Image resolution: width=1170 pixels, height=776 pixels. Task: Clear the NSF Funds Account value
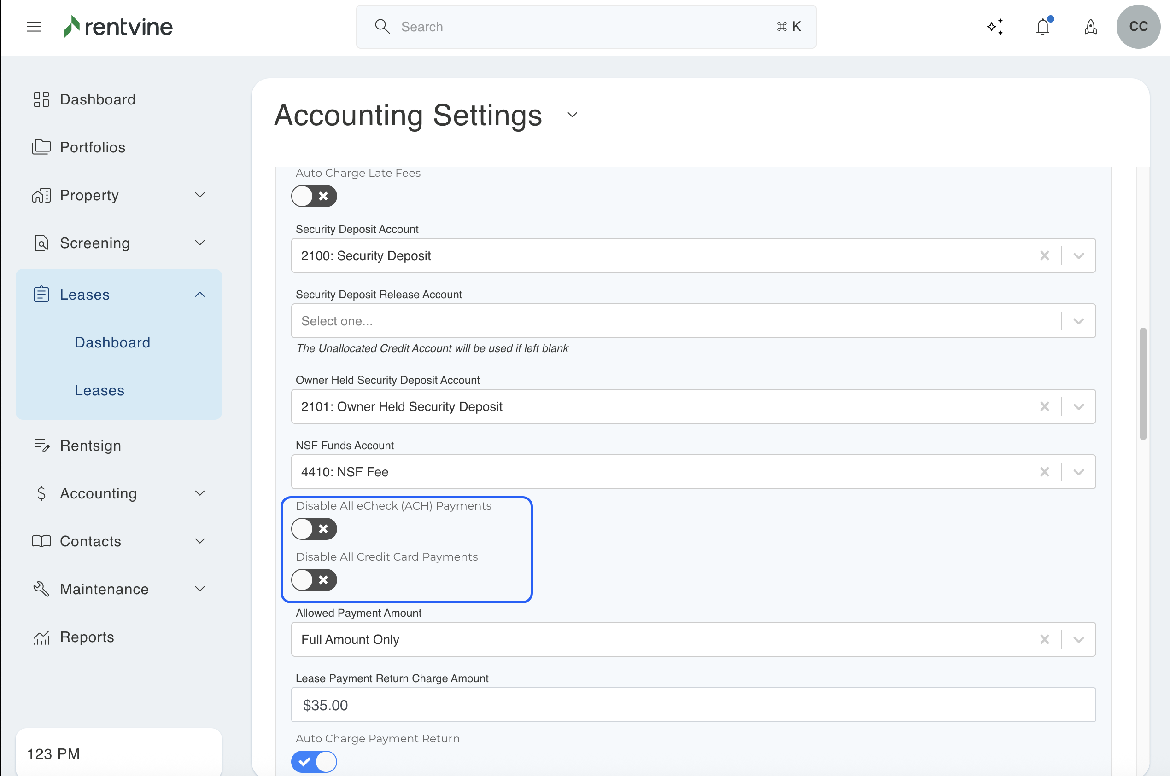pyautogui.click(x=1044, y=472)
